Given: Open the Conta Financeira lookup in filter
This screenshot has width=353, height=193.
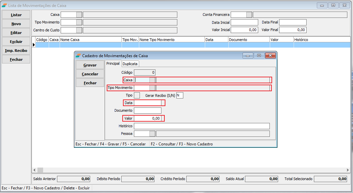Looking at the screenshot, I should tap(249, 15).
